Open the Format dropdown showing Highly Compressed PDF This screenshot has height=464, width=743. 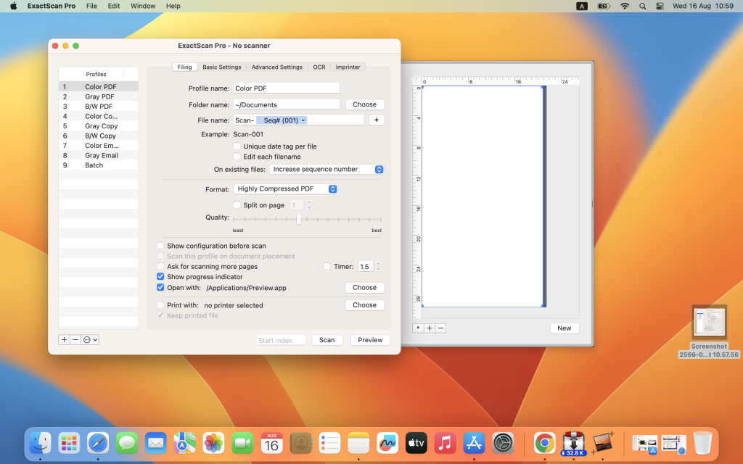pyautogui.click(x=285, y=189)
